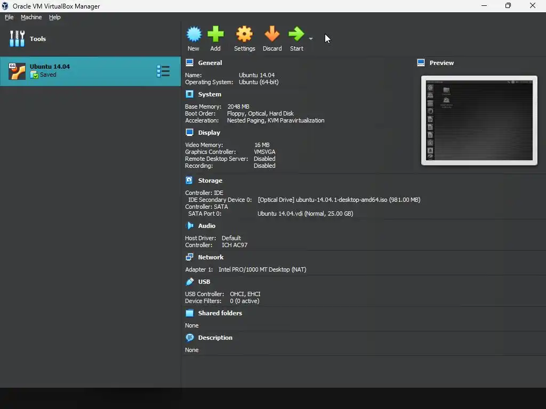Click the Discard saved state icon
The height and width of the screenshot is (409, 546).
(x=272, y=34)
